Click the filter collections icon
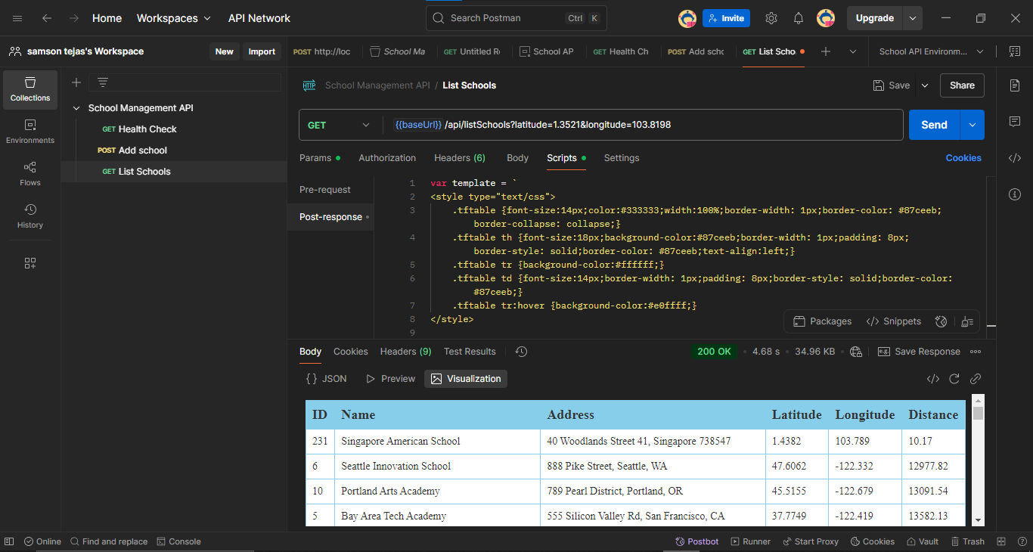Viewport: 1033px width, 552px height. click(x=103, y=82)
